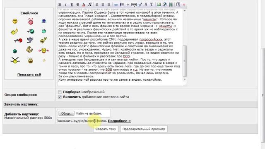Screen dimensions: 265x149
Task: Insert code with the hash icon
Action: click(x=146, y=5)
